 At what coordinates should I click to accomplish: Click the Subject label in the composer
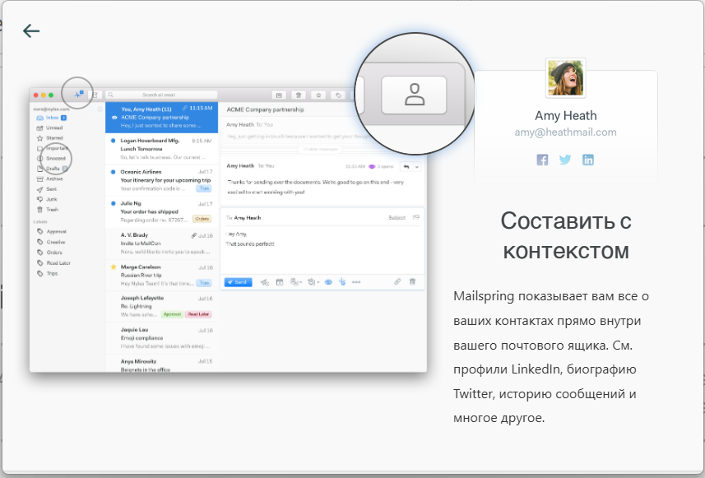tap(397, 218)
